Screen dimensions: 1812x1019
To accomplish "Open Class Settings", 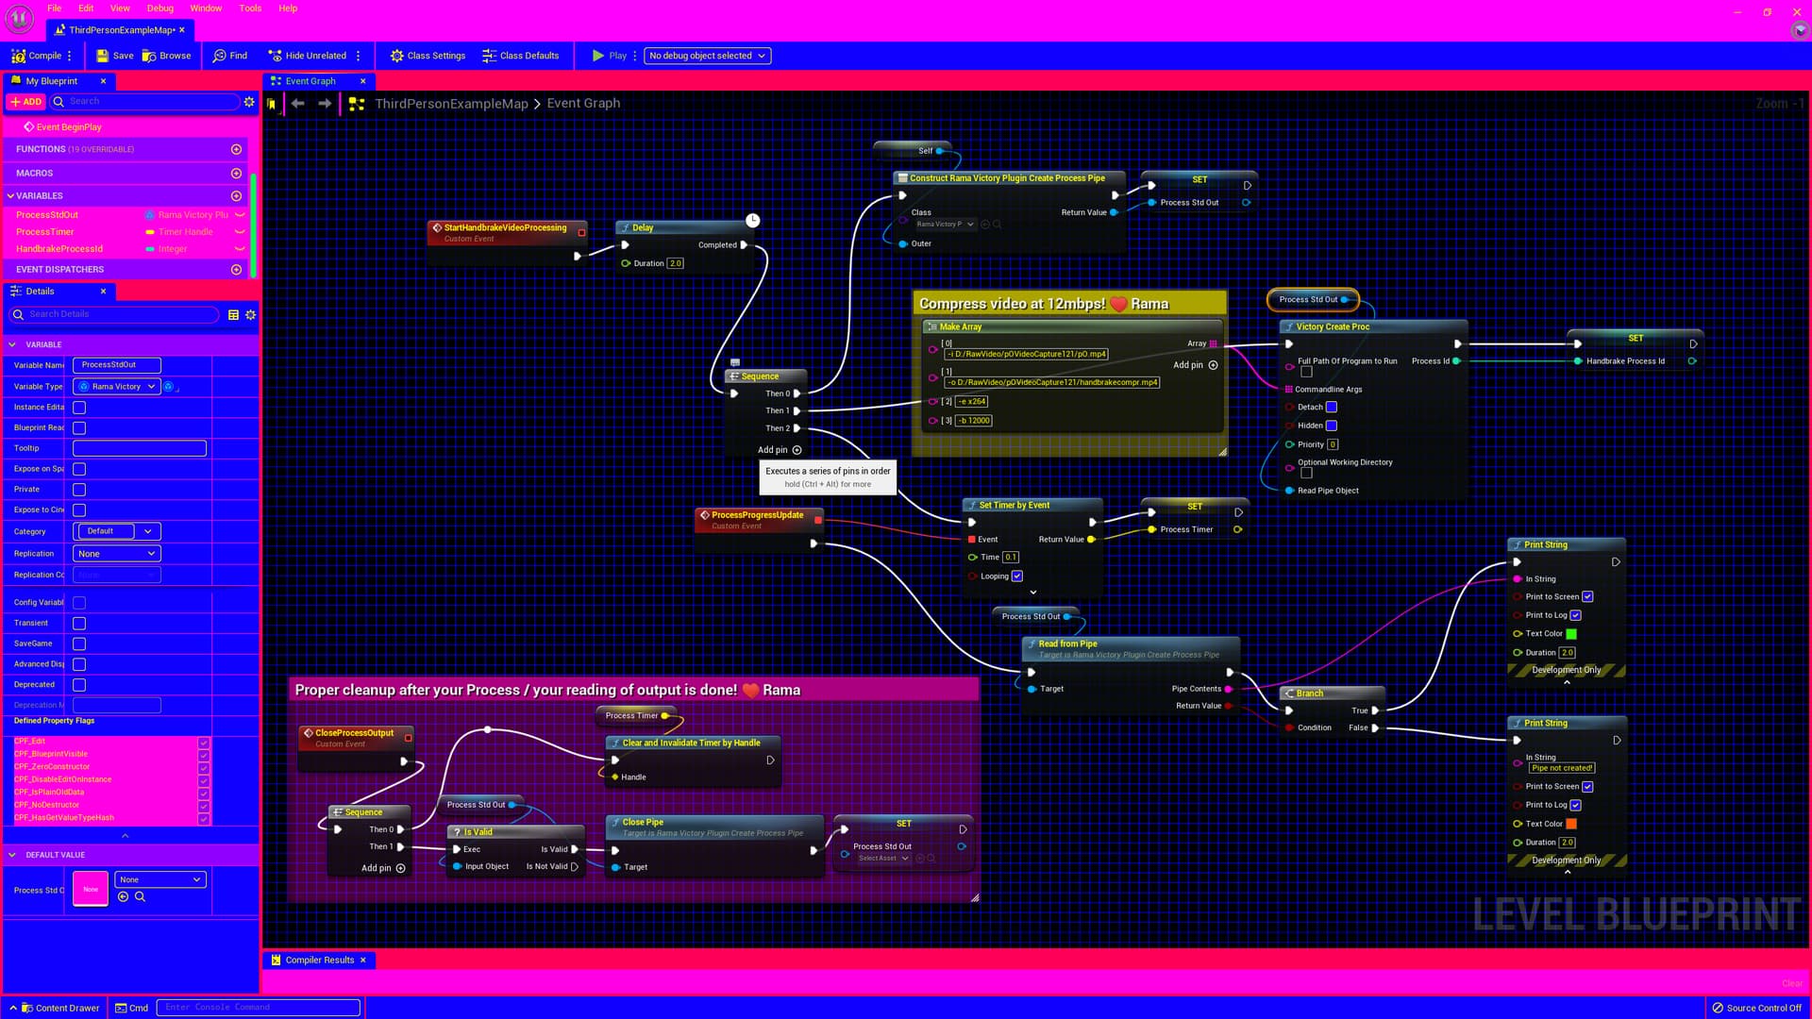I will [428, 56].
